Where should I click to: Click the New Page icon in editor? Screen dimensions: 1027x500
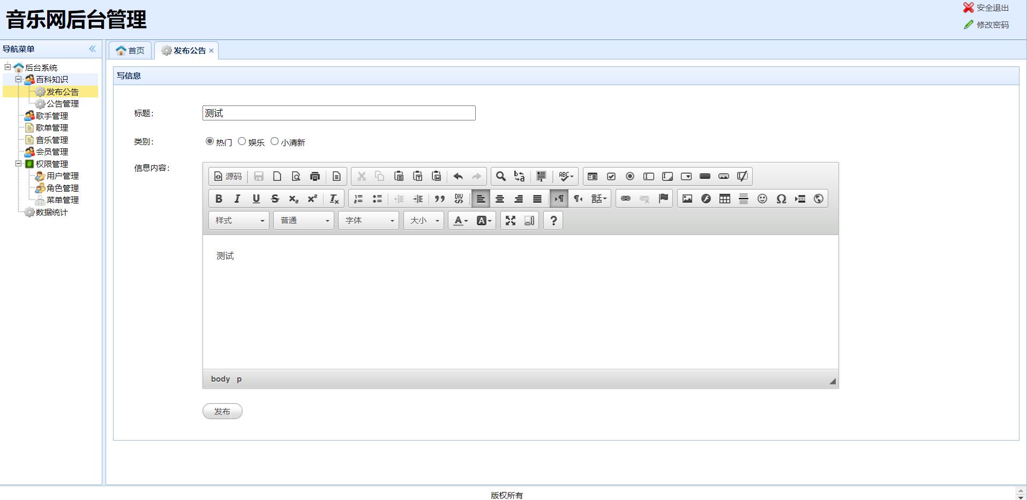[x=277, y=176]
